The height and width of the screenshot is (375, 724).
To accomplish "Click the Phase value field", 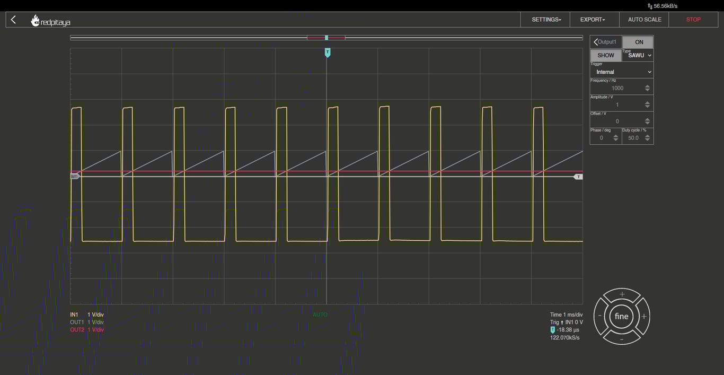I will (x=601, y=138).
